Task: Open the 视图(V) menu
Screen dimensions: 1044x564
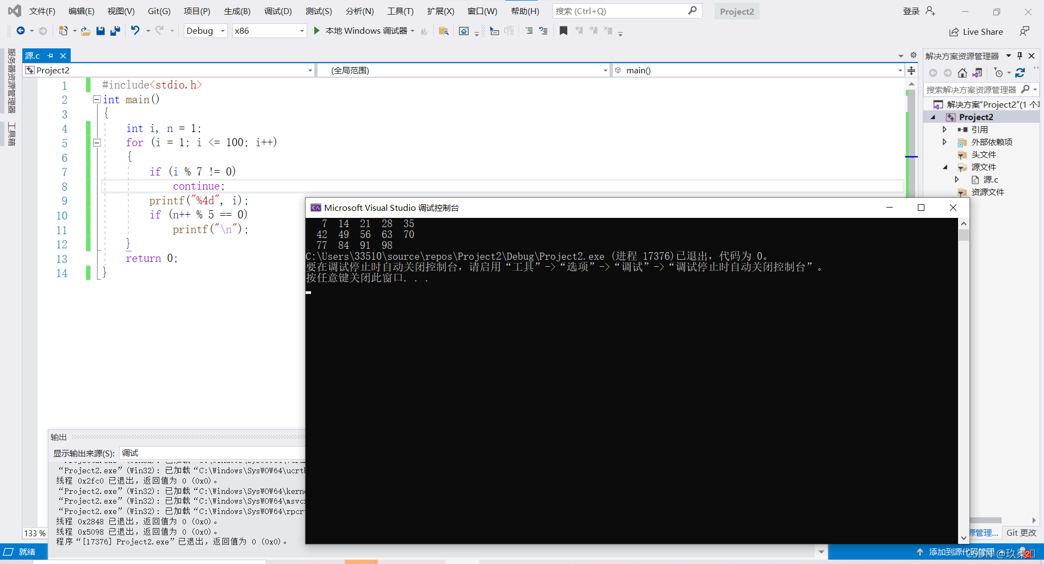Action: 121,11
